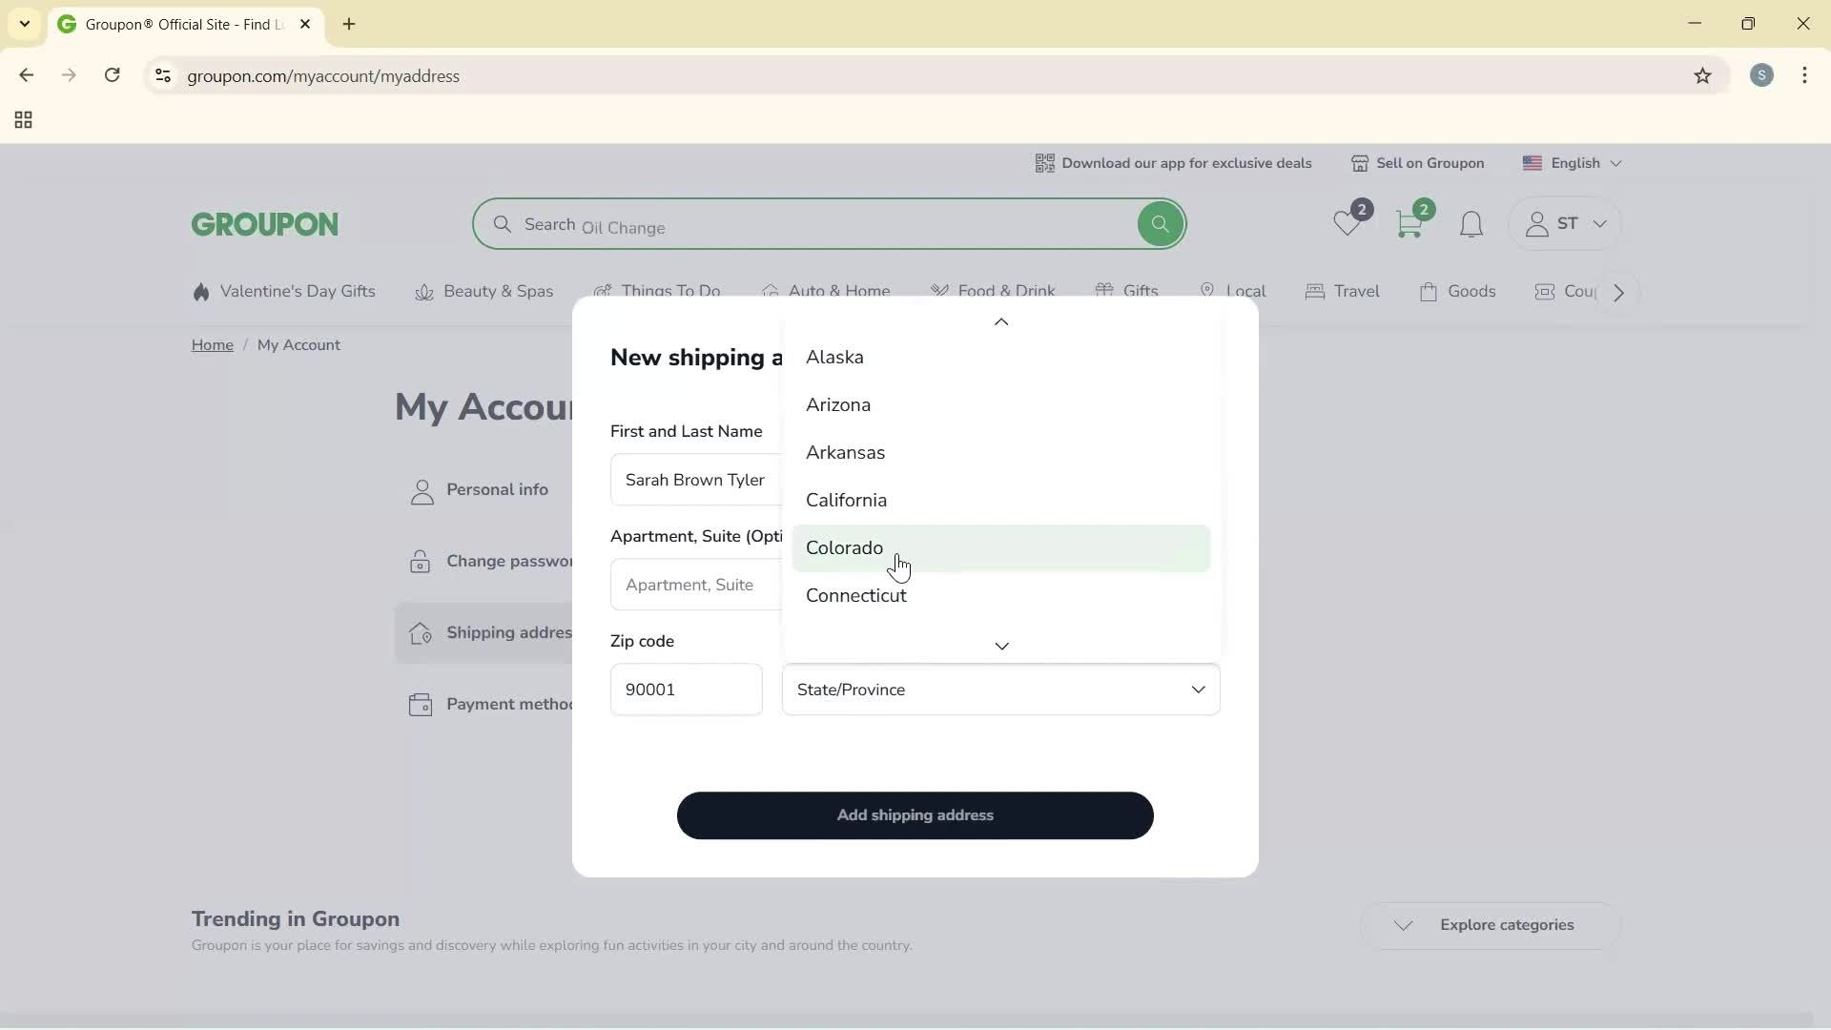Click the Change password lock icon
This screenshot has height=1030, width=1831.
tap(421, 562)
